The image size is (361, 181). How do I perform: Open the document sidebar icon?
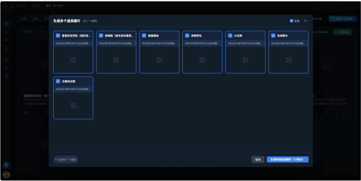click(x=6, y=76)
